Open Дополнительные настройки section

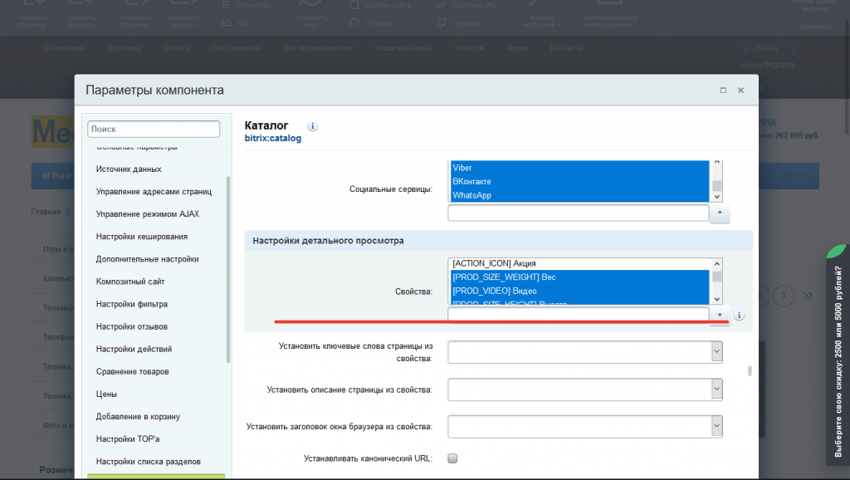click(x=147, y=259)
